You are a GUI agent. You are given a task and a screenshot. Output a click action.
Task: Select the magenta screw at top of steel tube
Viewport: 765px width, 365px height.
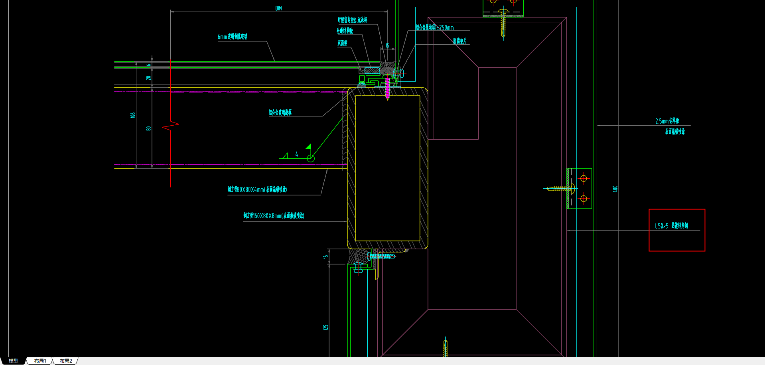387,87
